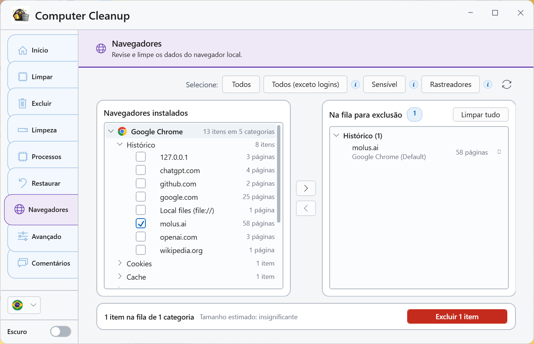
Task: Tick the 127.0.0.1 history checkbox
Action: tap(141, 157)
